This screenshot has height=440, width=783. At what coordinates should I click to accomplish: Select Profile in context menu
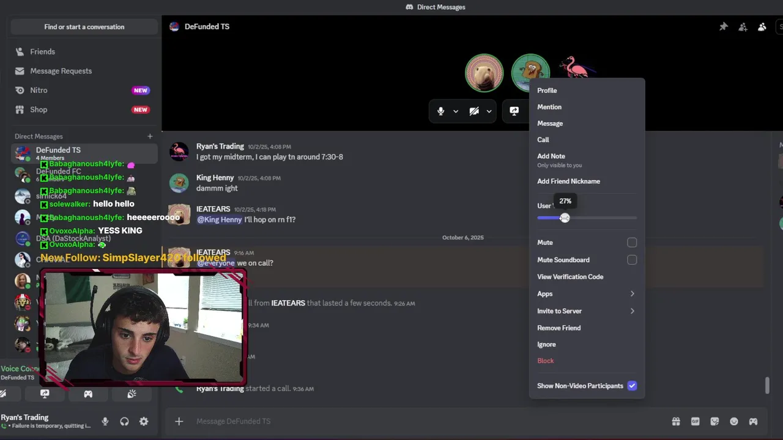(587, 90)
